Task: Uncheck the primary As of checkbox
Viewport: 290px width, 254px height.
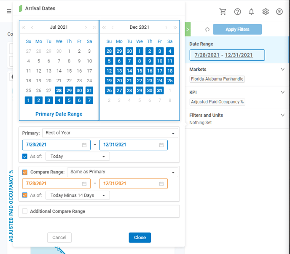Action: click(x=25, y=157)
